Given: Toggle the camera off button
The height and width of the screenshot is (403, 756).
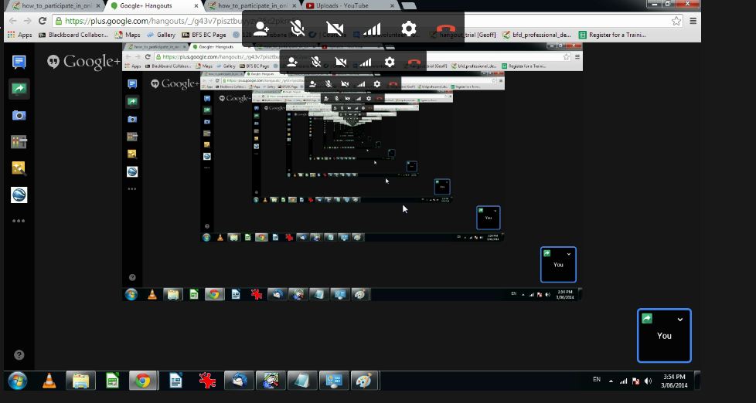Looking at the screenshot, I should tap(335, 29).
